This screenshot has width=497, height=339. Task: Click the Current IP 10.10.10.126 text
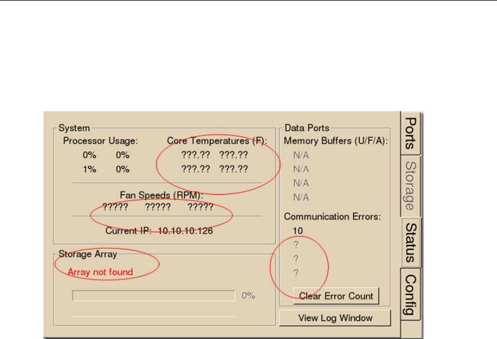(x=159, y=231)
